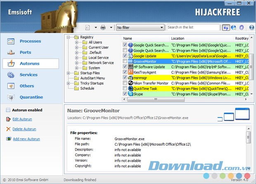Open the dropdown arrow beside report icon
Image resolution: width=256 pixels, height=184 pixels.
click(96, 28)
